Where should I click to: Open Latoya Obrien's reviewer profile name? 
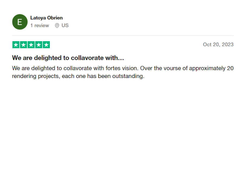46,18
